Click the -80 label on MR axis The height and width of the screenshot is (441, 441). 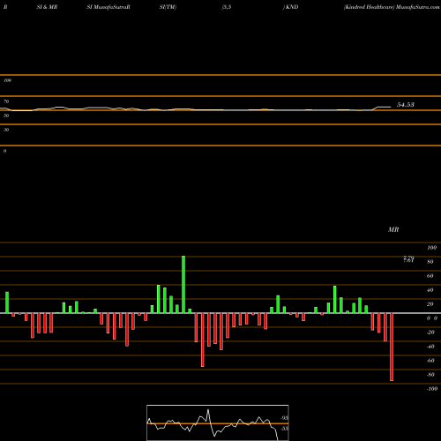[430, 375]
